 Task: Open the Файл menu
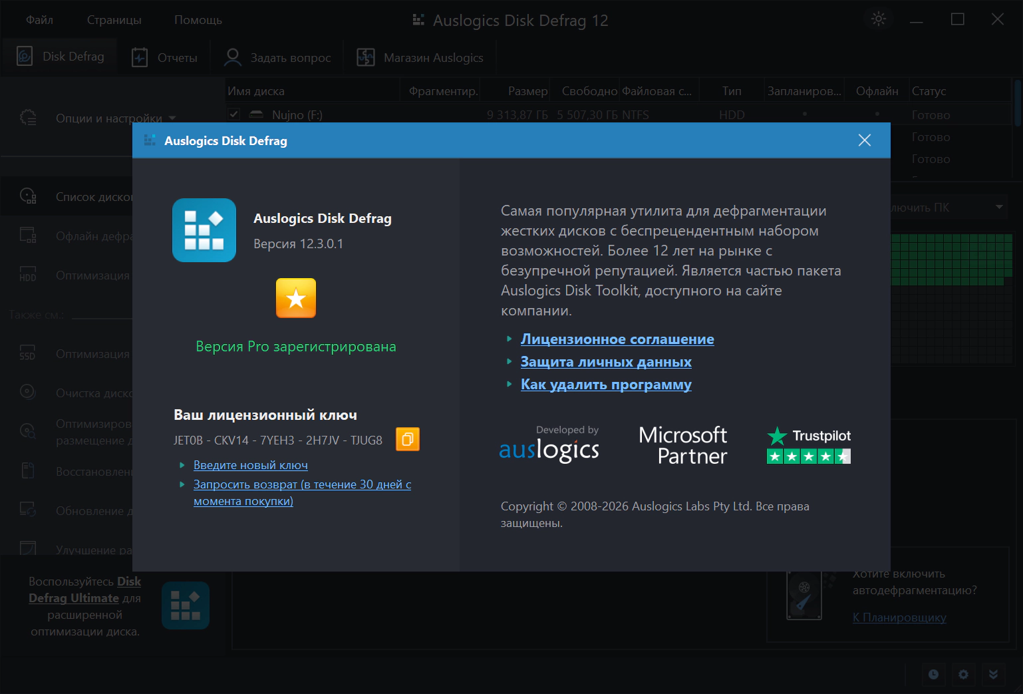point(39,20)
